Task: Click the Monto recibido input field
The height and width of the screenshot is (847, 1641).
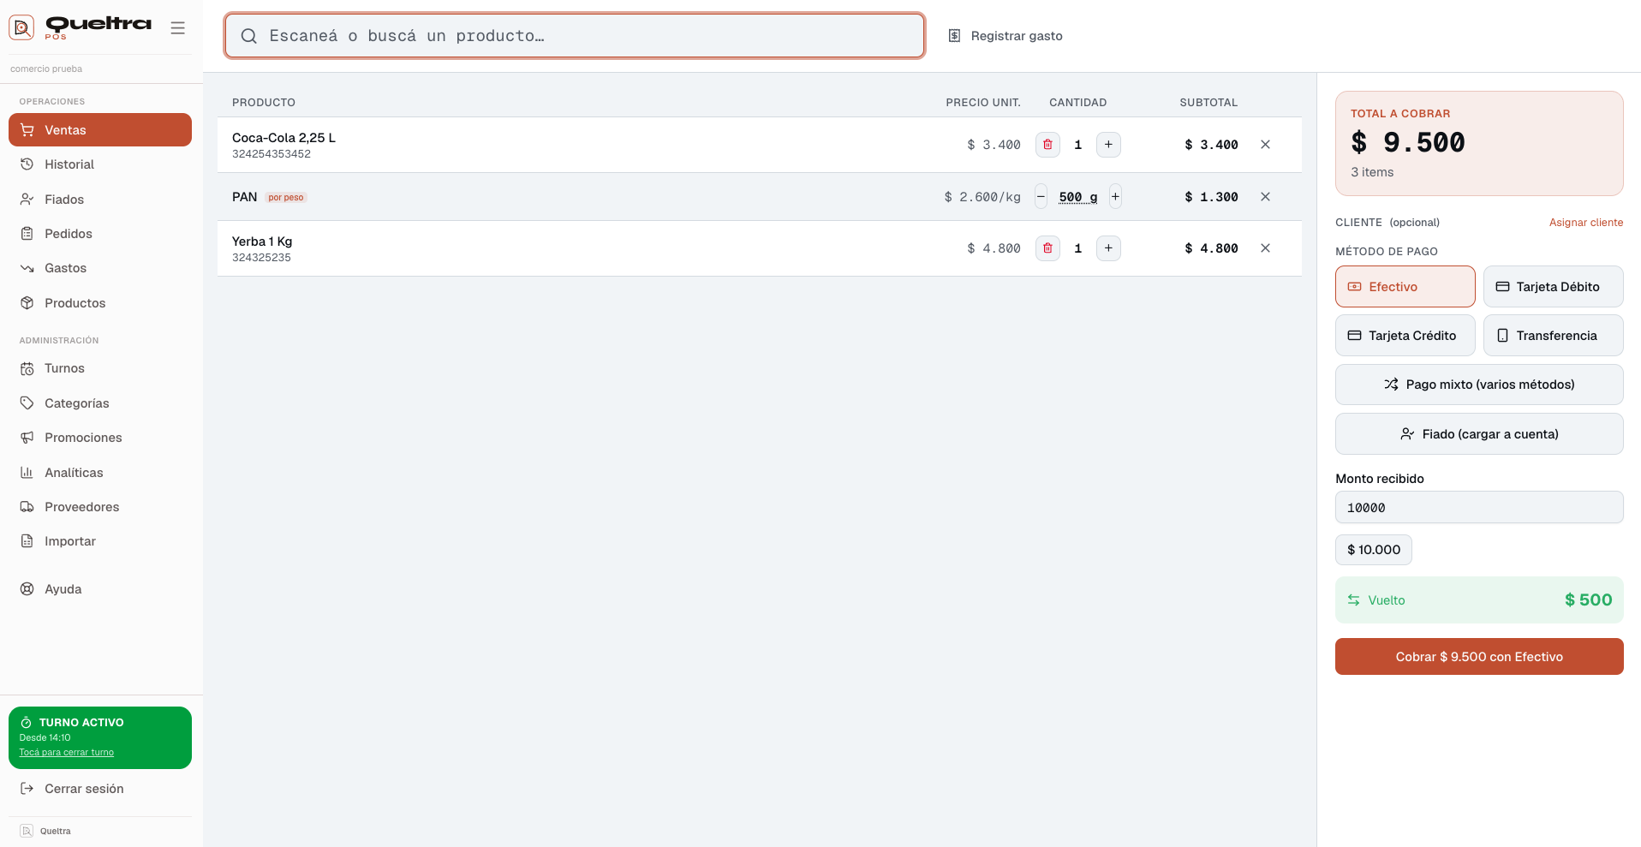Action: (1479, 508)
